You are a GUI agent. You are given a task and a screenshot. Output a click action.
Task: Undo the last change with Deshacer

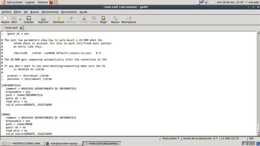point(58,20)
